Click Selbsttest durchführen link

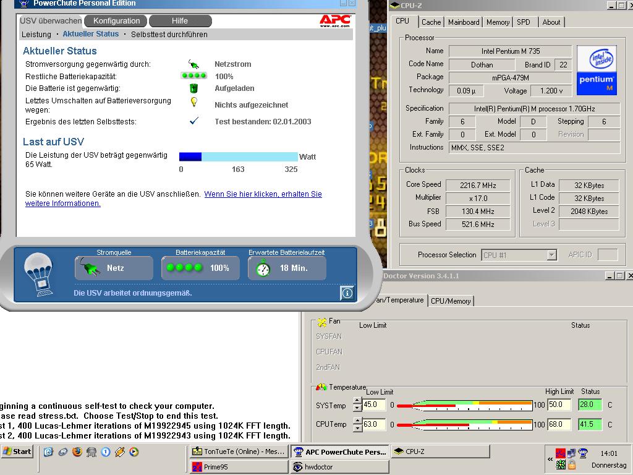click(169, 35)
